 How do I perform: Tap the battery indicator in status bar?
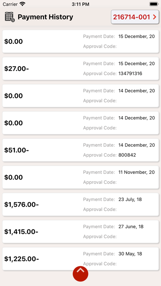click(154, 4)
